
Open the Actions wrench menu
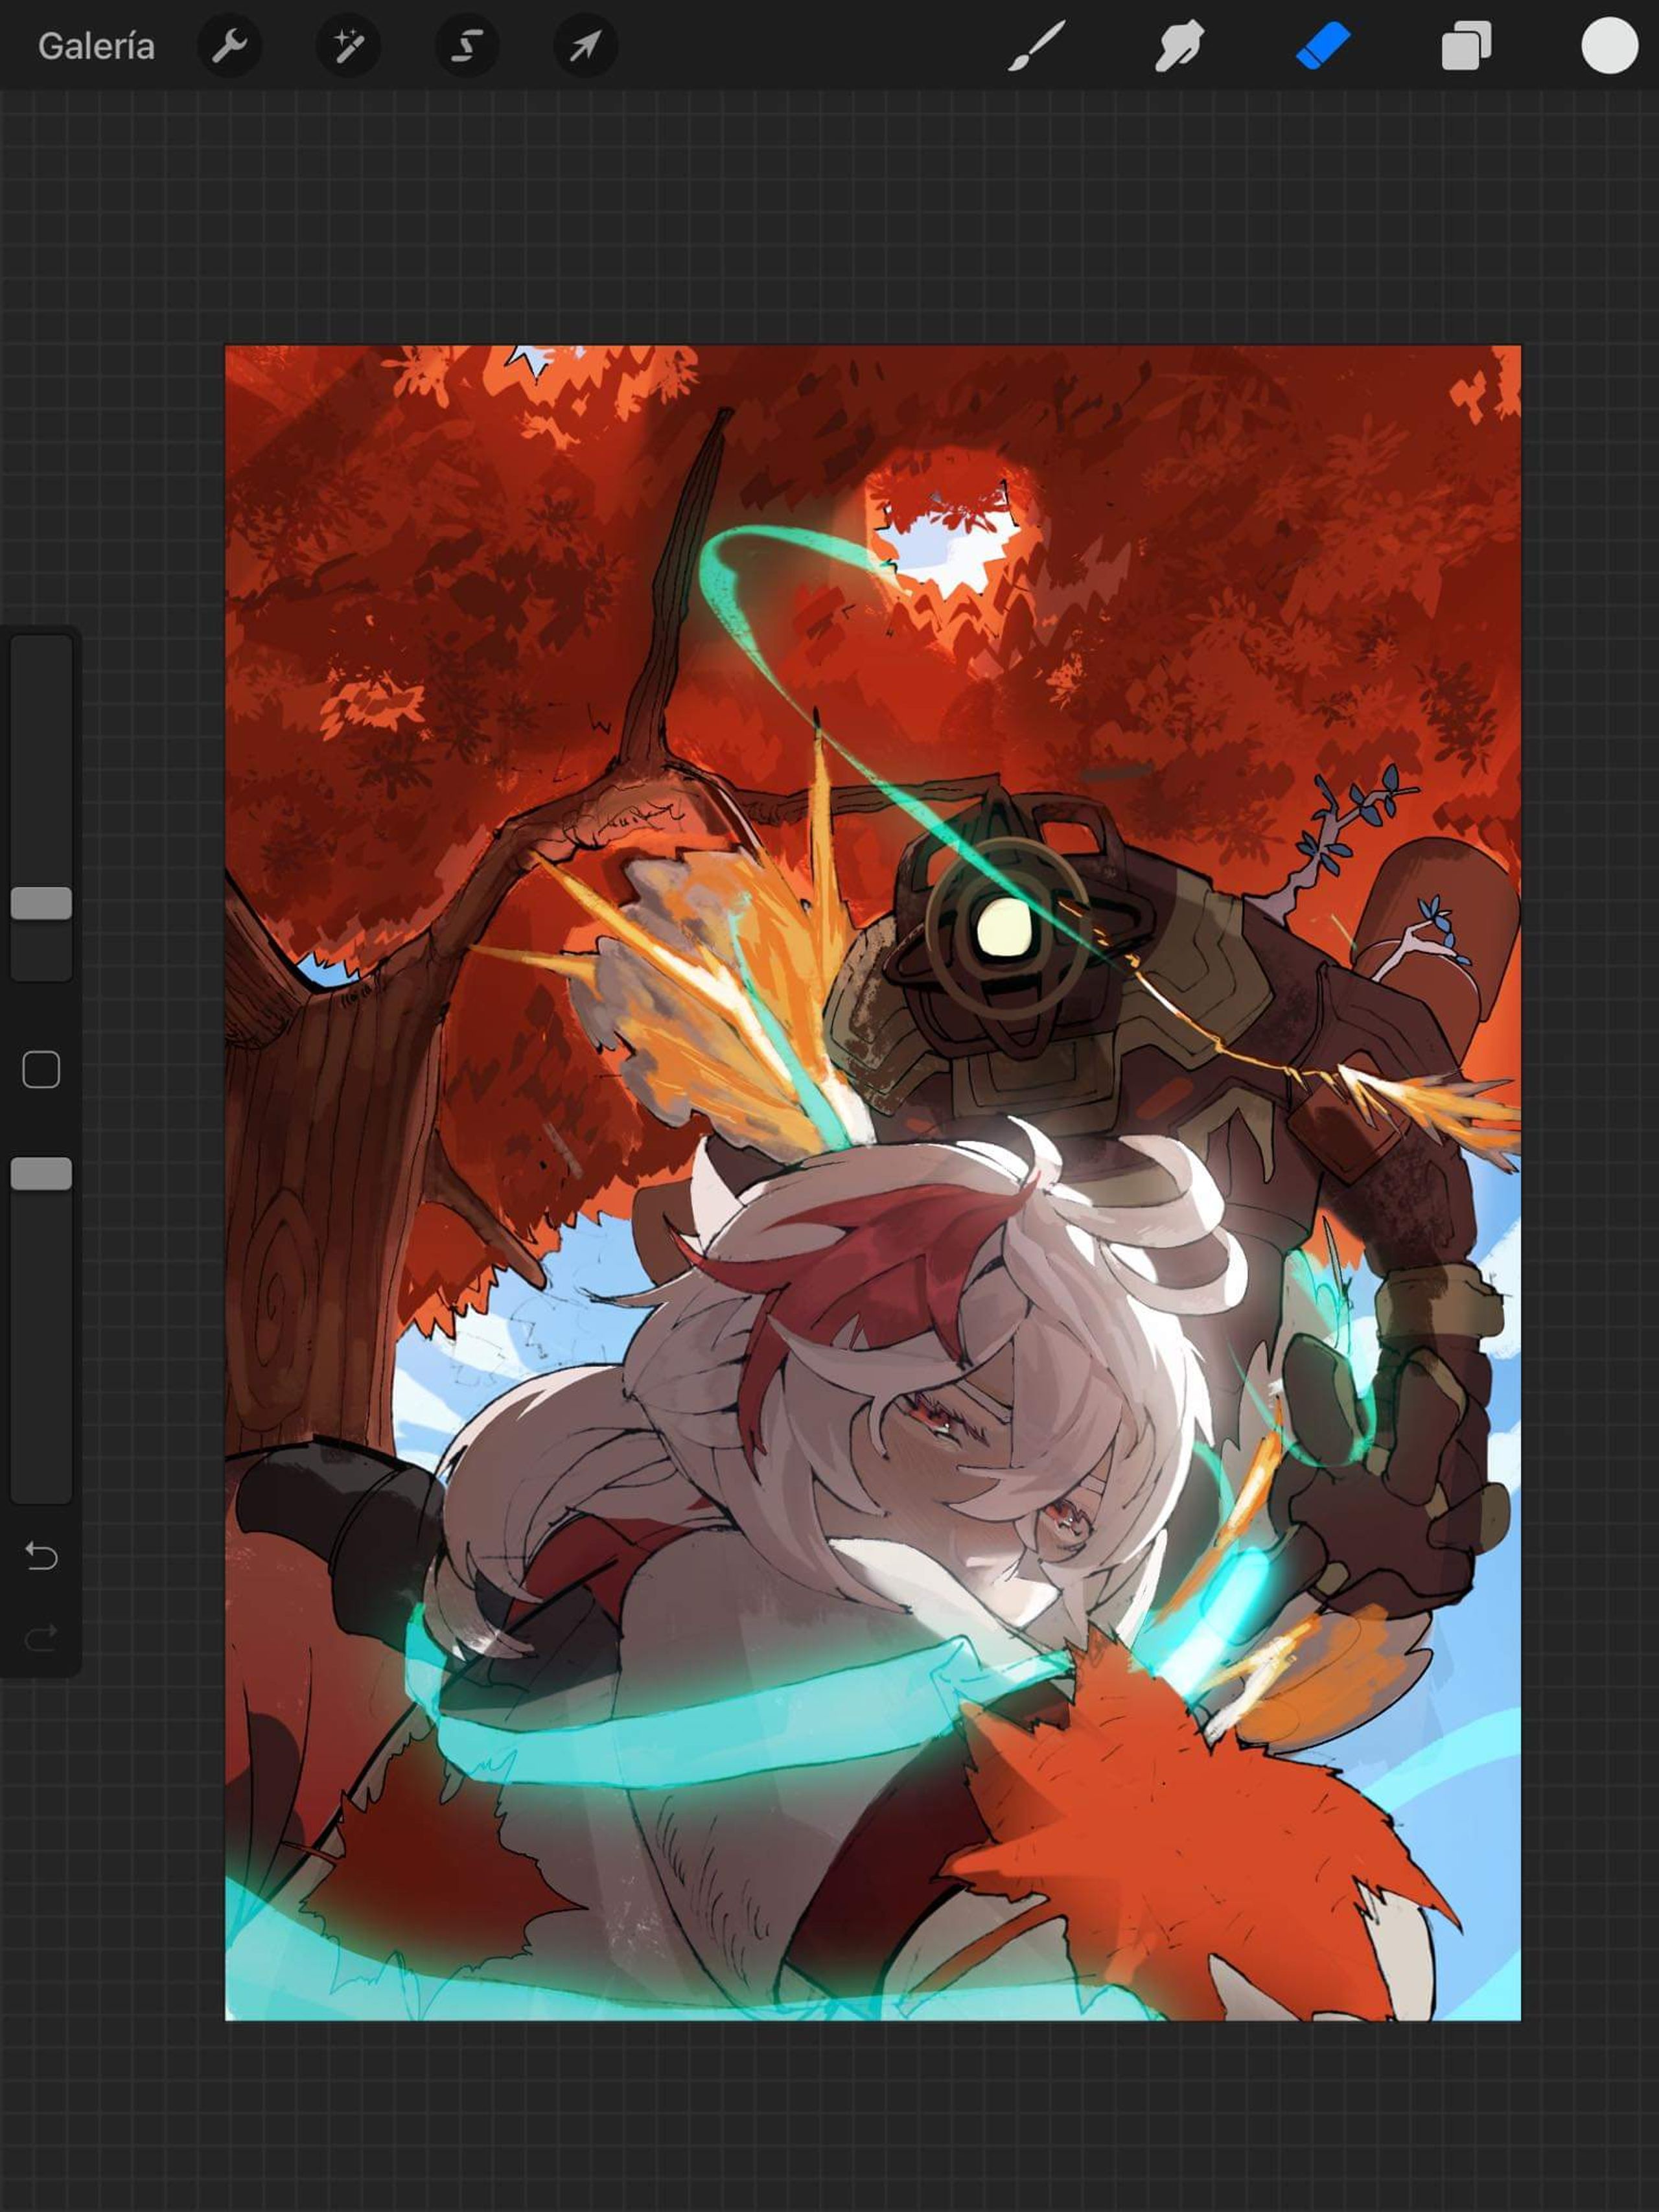click(230, 46)
